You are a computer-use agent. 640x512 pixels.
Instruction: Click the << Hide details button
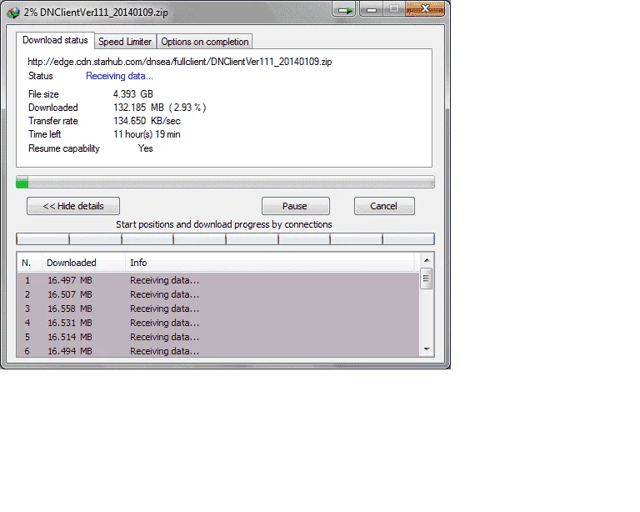(73, 206)
